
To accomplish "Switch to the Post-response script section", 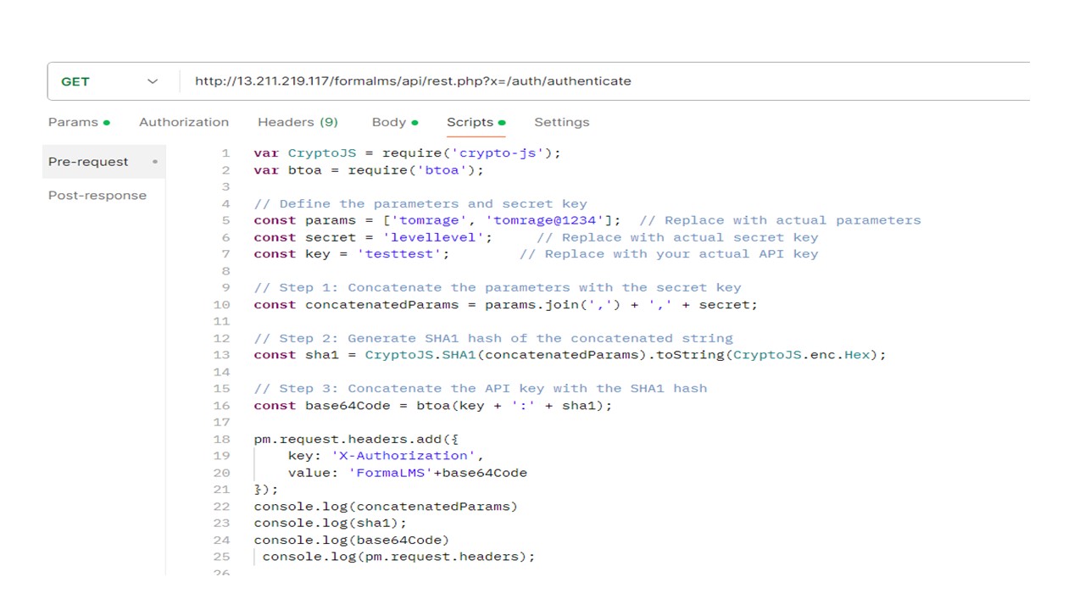I will pos(97,196).
